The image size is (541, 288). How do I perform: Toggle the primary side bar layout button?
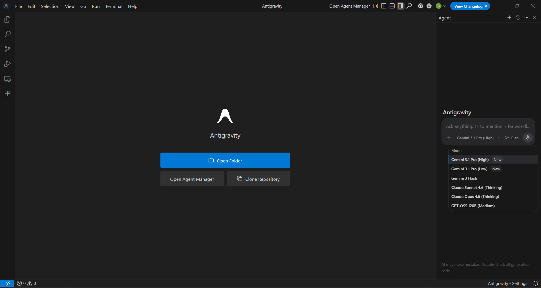pos(384,6)
